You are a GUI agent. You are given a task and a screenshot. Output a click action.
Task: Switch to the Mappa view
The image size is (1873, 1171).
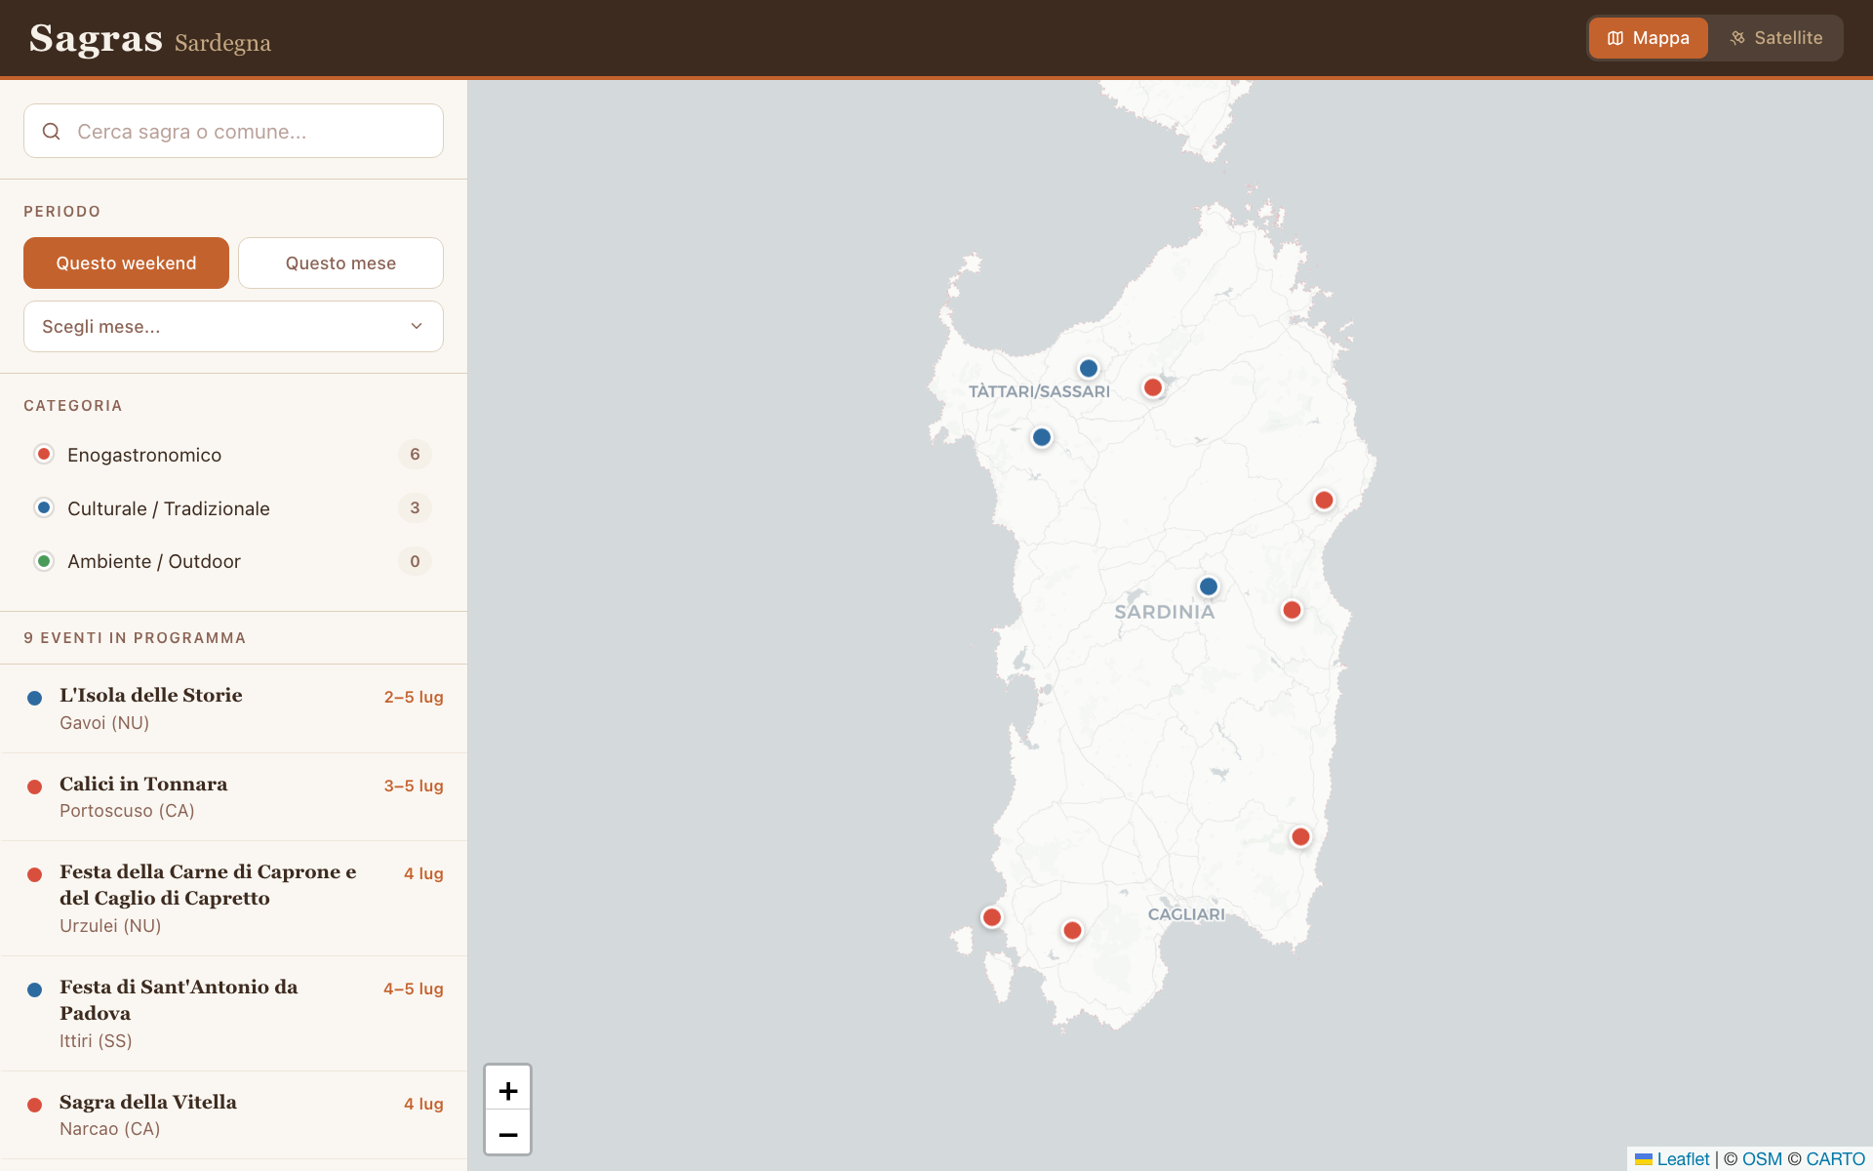pos(1648,38)
